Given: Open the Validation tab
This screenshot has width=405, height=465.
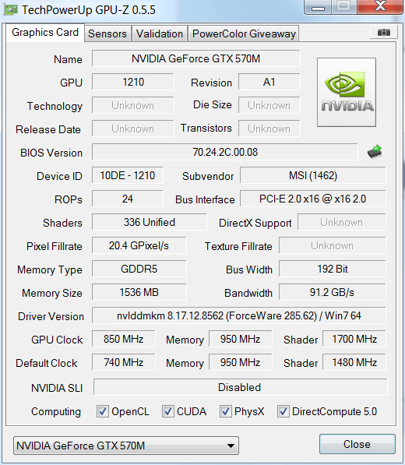Looking at the screenshot, I should [160, 33].
